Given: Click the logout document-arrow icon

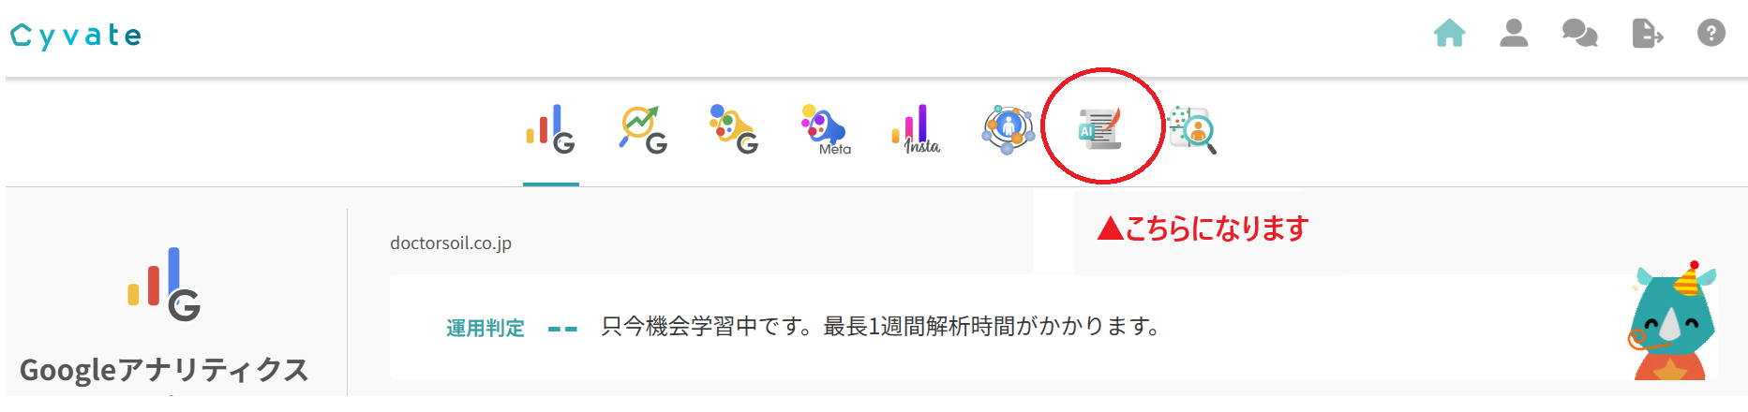Looking at the screenshot, I should tap(1647, 34).
